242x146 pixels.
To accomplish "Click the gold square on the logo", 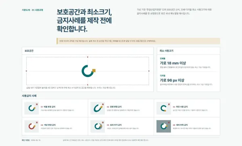I will click(94, 71).
